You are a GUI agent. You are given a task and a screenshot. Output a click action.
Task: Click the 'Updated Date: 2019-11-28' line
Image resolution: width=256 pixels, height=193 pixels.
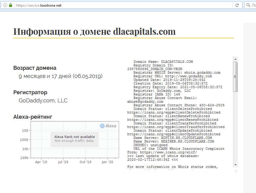(x=170, y=80)
